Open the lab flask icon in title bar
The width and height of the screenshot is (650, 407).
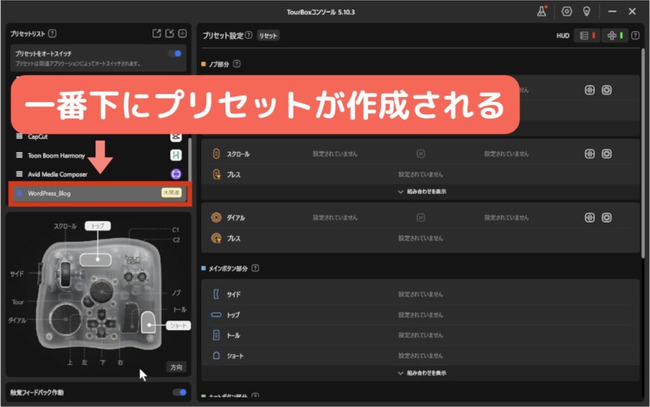pyautogui.click(x=541, y=11)
